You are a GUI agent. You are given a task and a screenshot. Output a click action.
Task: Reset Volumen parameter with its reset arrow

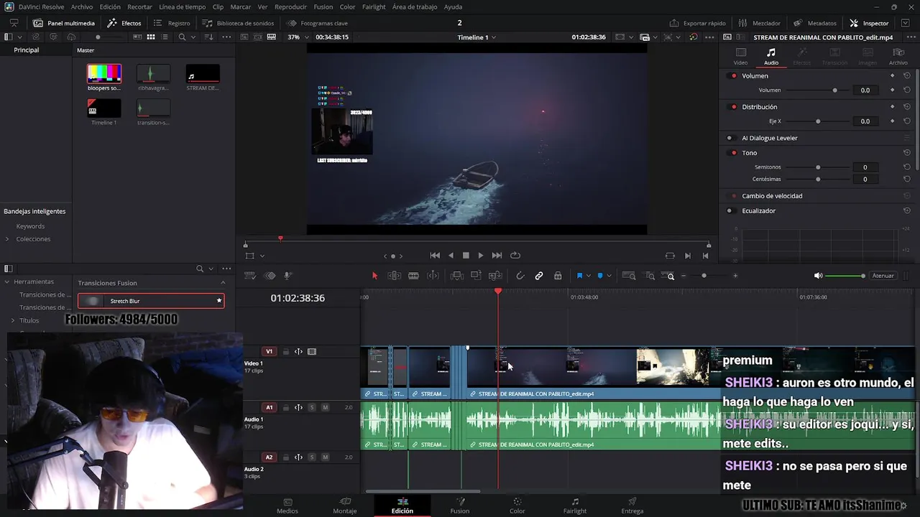click(x=907, y=90)
